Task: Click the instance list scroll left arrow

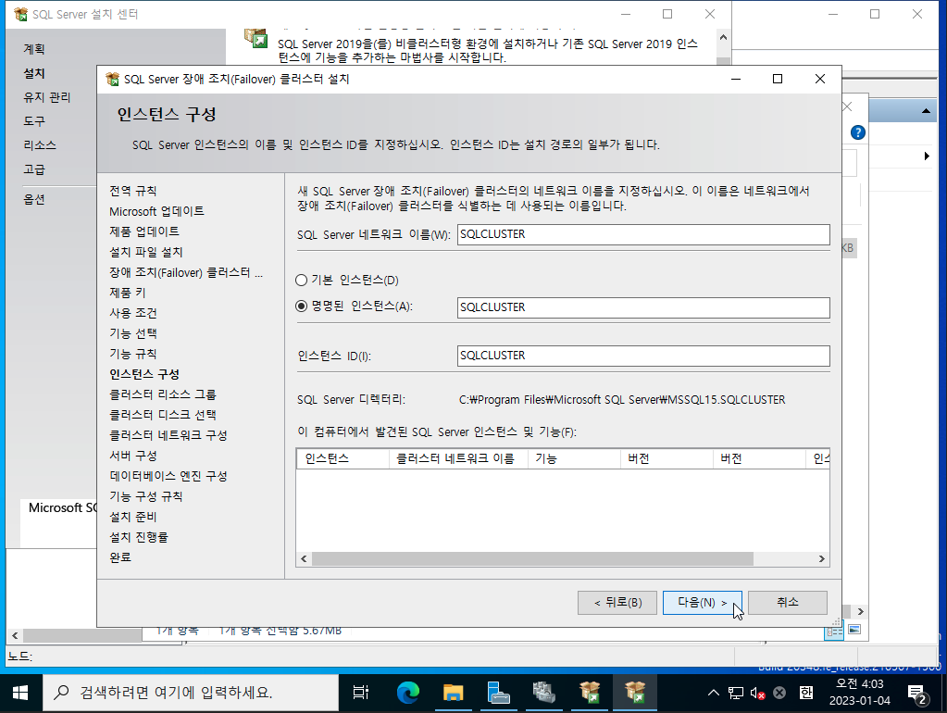Action: click(x=304, y=559)
